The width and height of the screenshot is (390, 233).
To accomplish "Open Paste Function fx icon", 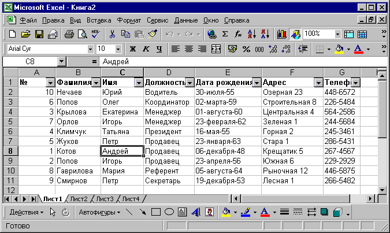I will coord(238,34).
